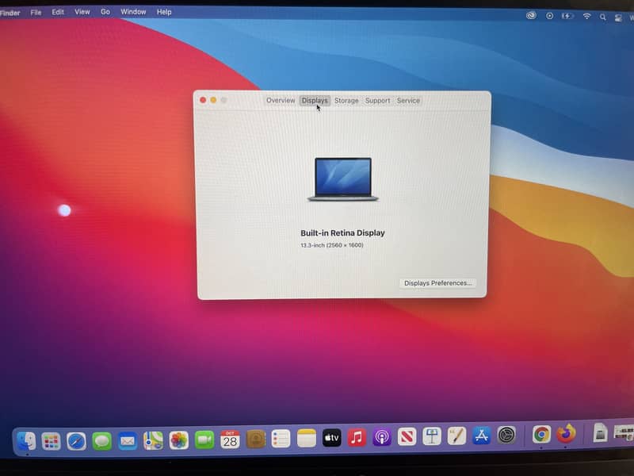Click the Creative Cloud menu bar icon
The image size is (634, 476).
pos(531,15)
